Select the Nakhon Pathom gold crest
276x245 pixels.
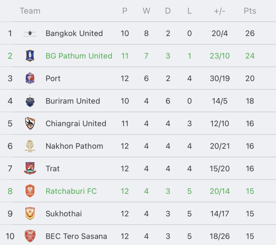coord(30,146)
